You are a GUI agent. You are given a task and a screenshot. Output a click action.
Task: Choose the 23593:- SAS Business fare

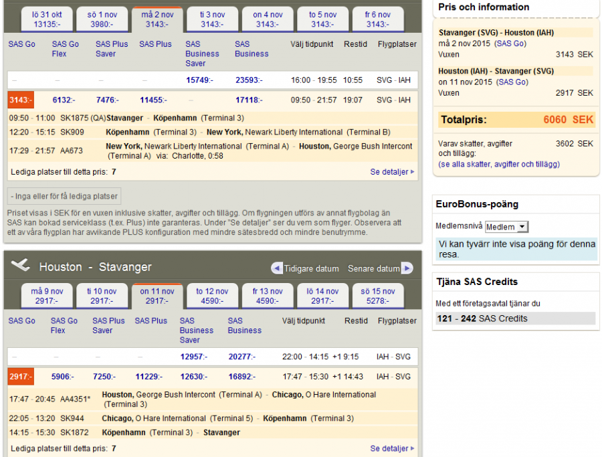(249, 80)
